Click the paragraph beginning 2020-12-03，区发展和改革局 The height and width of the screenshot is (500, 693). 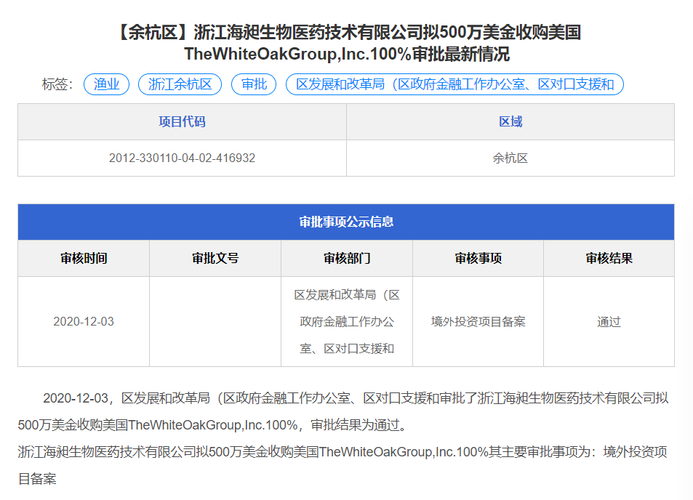343,411
